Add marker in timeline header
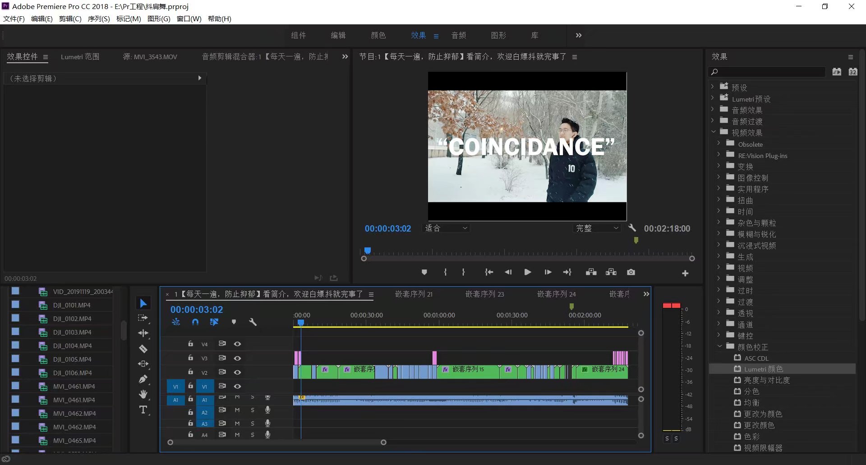This screenshot has height=465, width=866. point(234,322)
